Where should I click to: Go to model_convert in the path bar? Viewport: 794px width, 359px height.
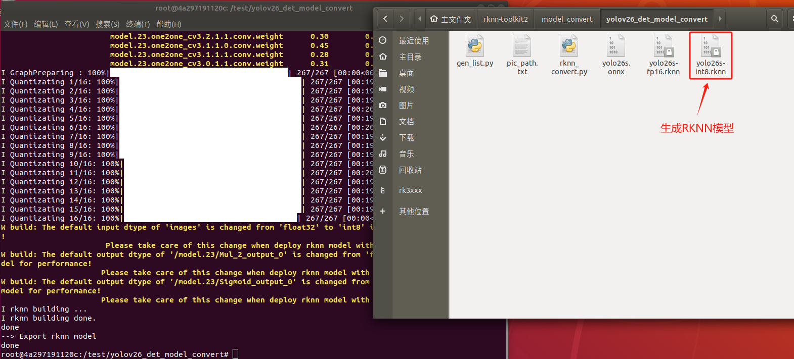pyautogui.click(x=567, y=19)
